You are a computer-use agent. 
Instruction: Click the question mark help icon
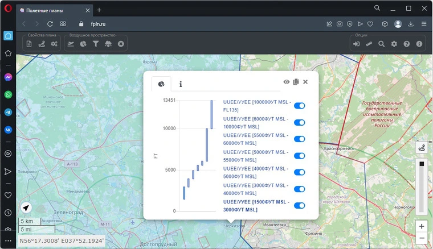pyautogui.click(x=406, y=44)
